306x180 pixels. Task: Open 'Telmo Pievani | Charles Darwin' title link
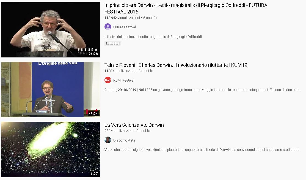(x=176, y=65)
